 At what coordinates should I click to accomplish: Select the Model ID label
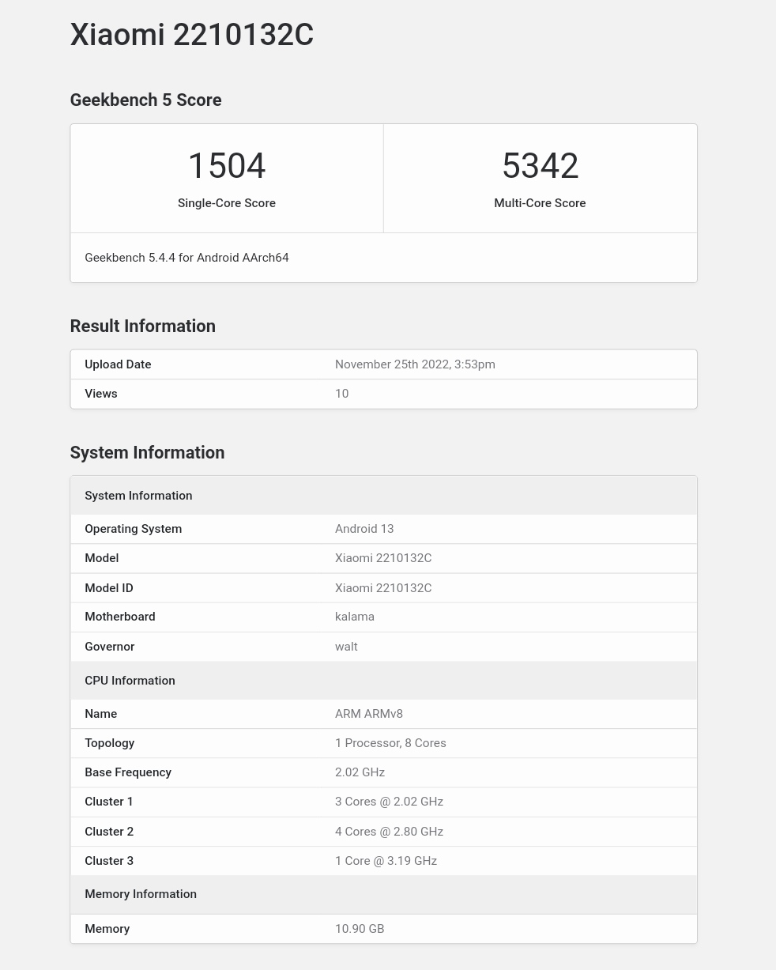coord(109,588)
